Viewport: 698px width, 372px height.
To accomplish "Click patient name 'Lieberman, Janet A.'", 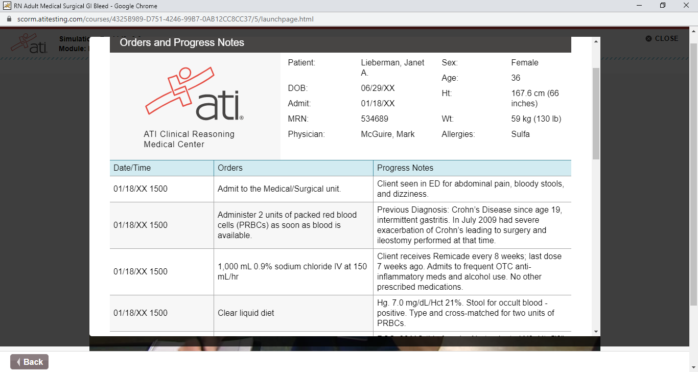I will (392, 68).
